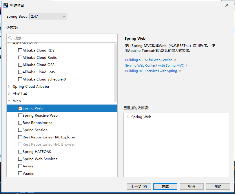Remove Spring Web from added dependencies
The width and height of the screenshot is (235, 194).
tap(127, 117)
